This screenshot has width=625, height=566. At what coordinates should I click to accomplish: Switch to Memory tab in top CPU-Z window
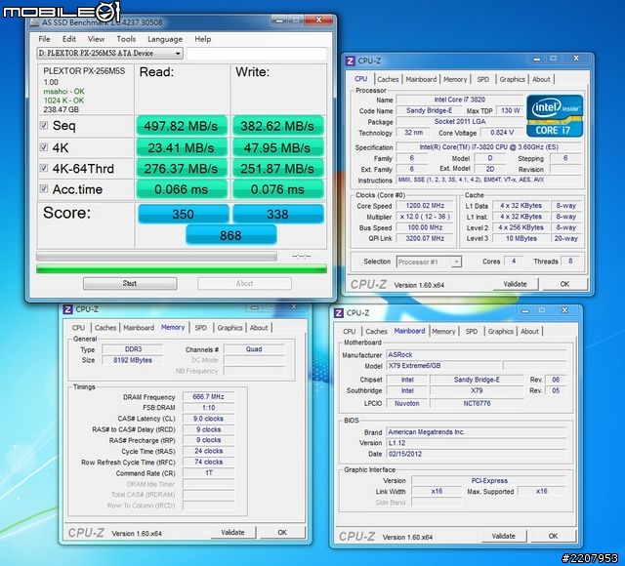point(455,79)
